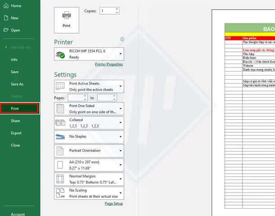Click the blue stapler icon
The width and height of the screenshot is (275, 216).
click(x=60, y=137)
